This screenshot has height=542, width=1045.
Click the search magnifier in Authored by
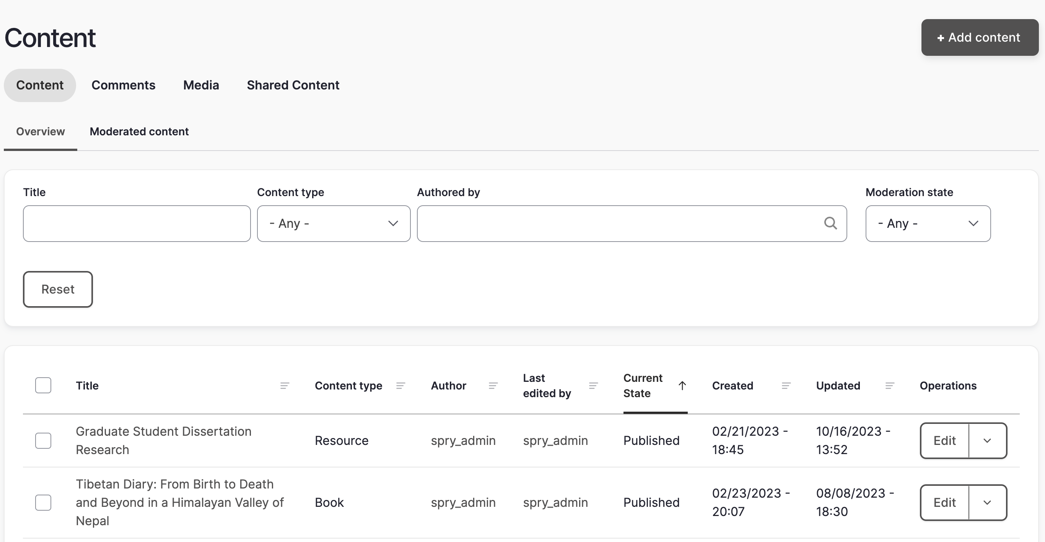click(830, 223)
